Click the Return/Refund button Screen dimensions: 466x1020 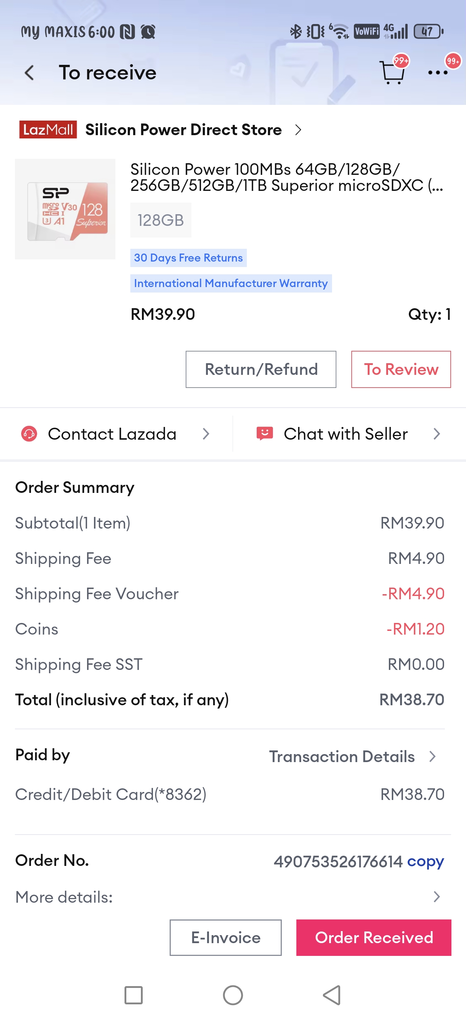(261, 369)
